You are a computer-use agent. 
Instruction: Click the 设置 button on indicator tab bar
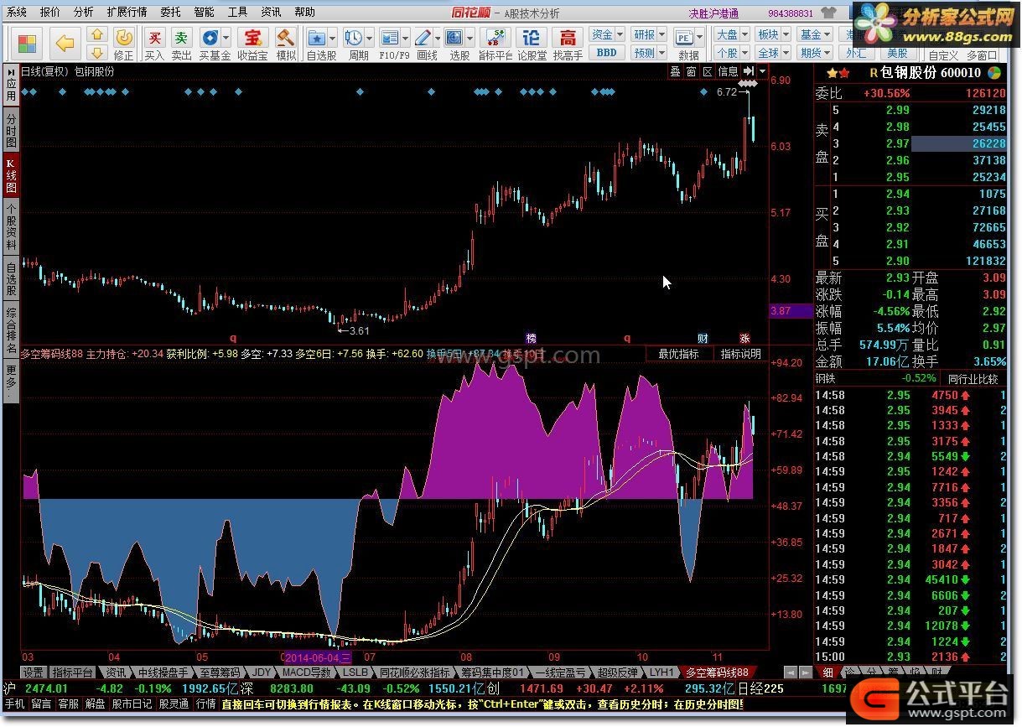click(x=33, y=672)
